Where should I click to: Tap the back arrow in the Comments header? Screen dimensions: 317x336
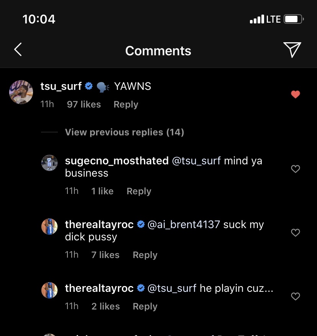(x=18, y=50)
